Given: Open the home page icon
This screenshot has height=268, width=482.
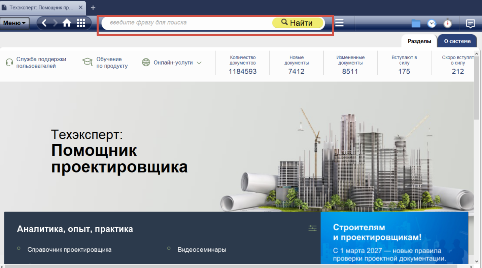Looking at the screenshot, I should pos(67,23).
